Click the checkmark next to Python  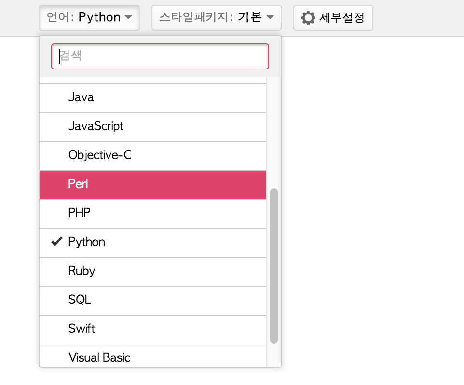57,242
